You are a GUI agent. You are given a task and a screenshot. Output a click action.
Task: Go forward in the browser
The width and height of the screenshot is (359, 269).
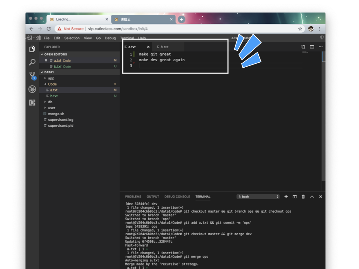point(40,29)
